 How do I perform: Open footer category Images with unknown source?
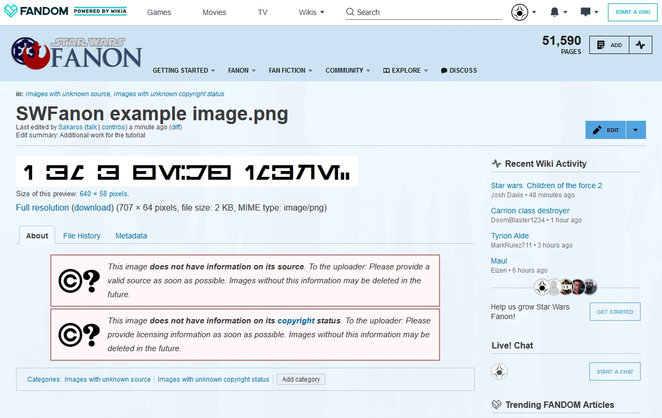click(x=107, y=380)
